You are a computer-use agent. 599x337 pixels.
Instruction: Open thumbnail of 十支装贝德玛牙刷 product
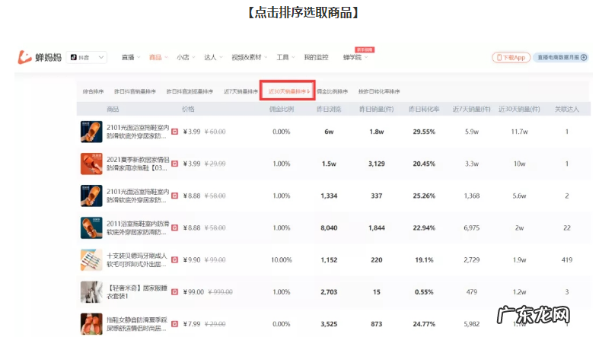click(x=91, y=260)
